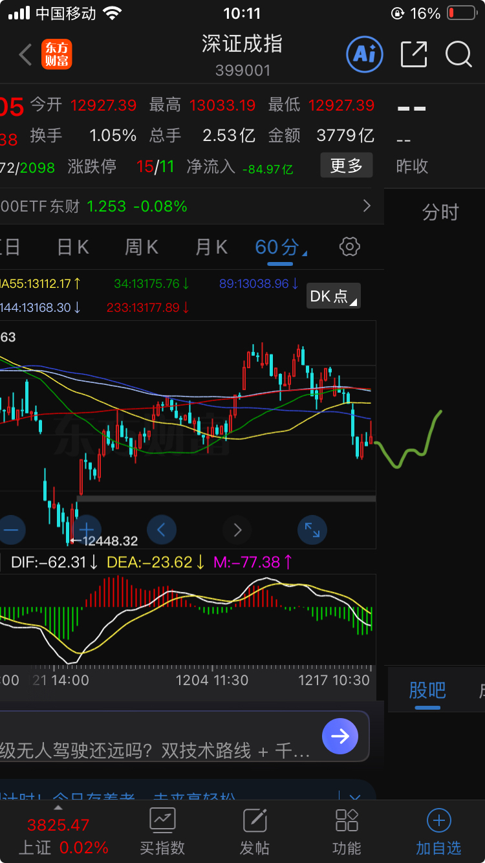Select the 分时 tab on right

click(x=440, y=212)
